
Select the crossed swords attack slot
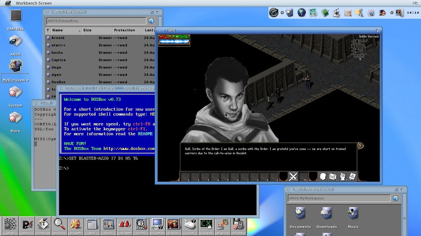293,177
